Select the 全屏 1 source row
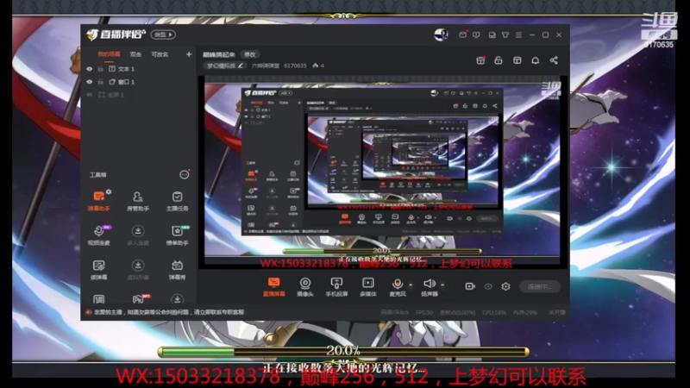Image resolution: width=690 pixels, height=388 pixels. 138,95
